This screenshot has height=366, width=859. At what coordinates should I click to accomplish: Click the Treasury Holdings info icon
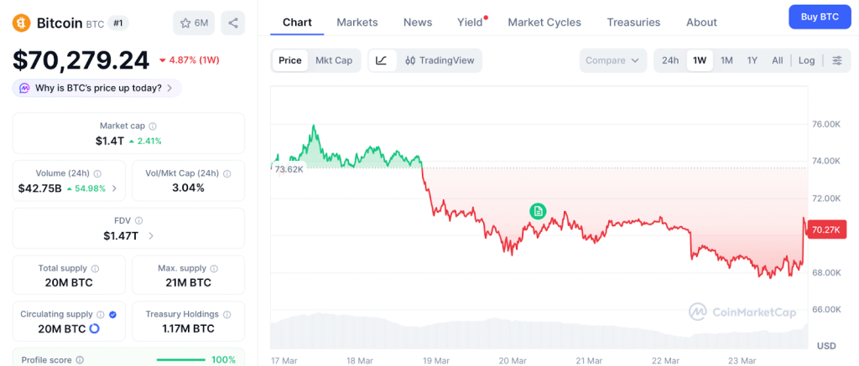tap(226, 314)
